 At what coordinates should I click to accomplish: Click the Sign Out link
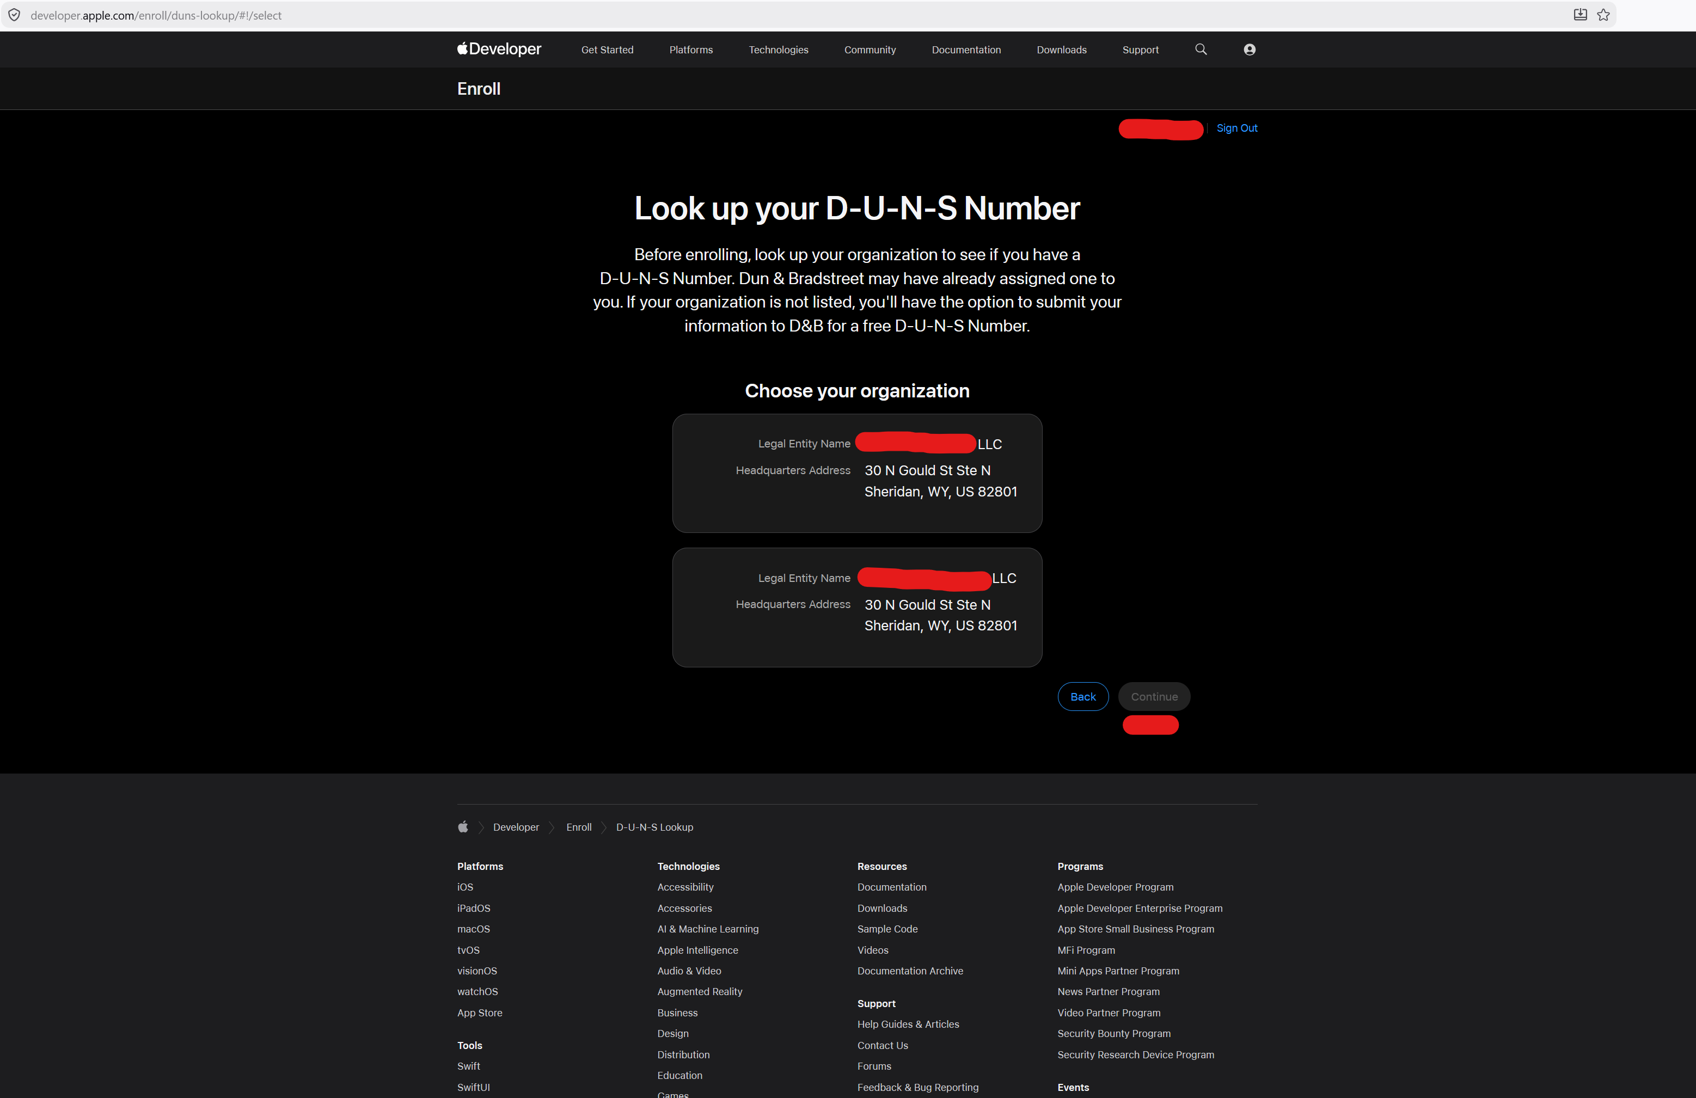tap(1236, 128)
